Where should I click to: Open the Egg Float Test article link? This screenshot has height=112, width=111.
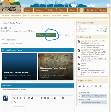click(93, 42)
